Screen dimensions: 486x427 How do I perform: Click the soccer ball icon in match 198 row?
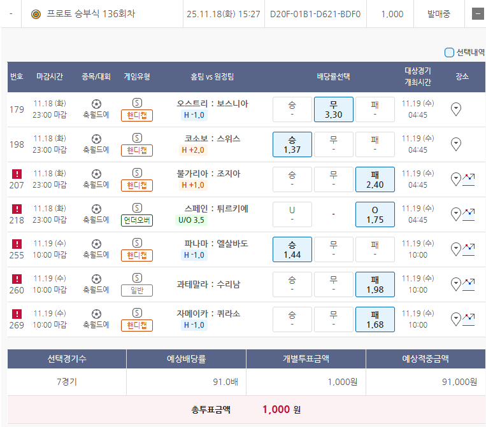(x=96, y=138)
